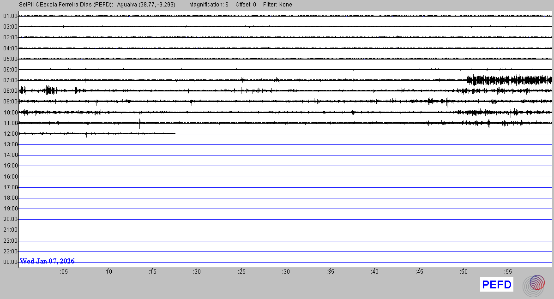Select the 12:00 hour row label

(10, 134)
